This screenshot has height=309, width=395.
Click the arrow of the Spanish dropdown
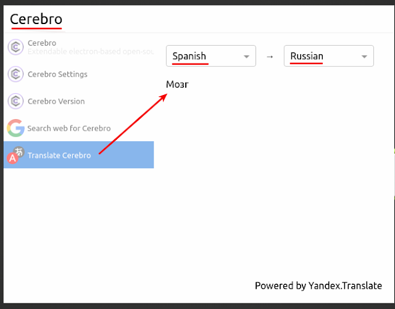[246, 57]
